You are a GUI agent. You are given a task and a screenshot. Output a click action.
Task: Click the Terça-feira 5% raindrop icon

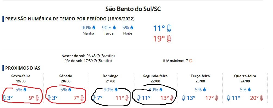pyautogui.click(x=204, y=90)
